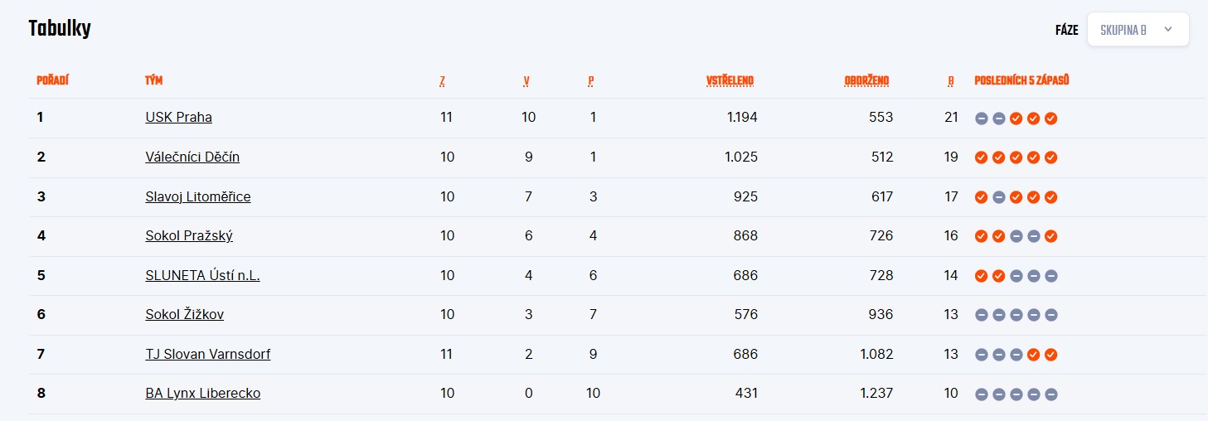Click the loss icon in Slavoj Litoměřice row
1208x421 pixels.
(998, 197)
